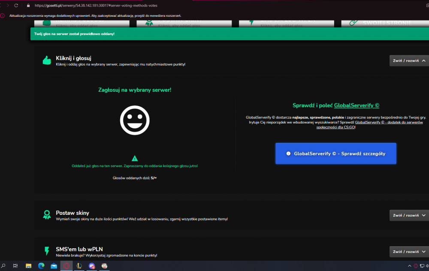The height and width of the screenshot is (271, 429).
Task: Open Task View from the taskbar
Action: point(15,266)
